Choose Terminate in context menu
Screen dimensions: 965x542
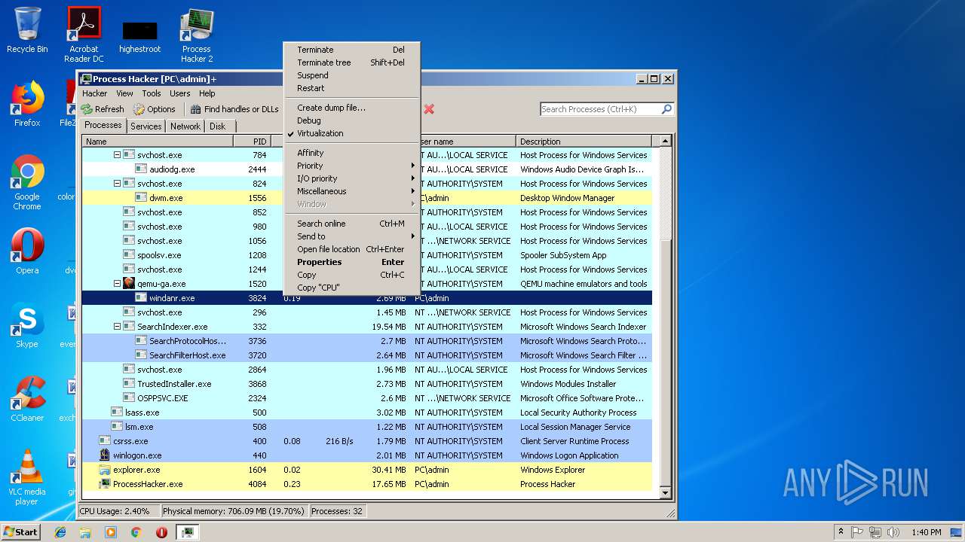pyautogui.click(x=351, y=50)
